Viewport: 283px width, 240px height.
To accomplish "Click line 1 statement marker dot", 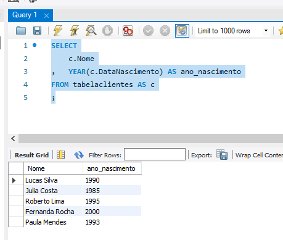I will coord(35,45).
